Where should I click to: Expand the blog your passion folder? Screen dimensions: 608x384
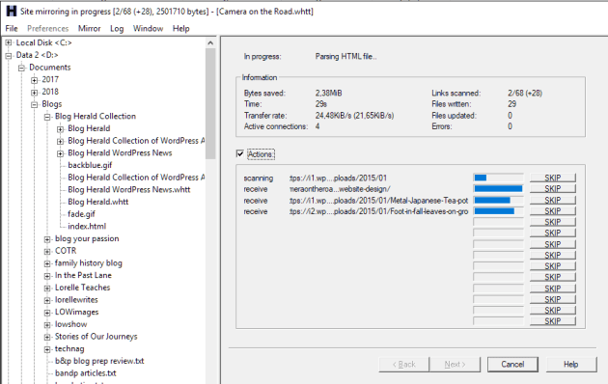pos(47,239)
